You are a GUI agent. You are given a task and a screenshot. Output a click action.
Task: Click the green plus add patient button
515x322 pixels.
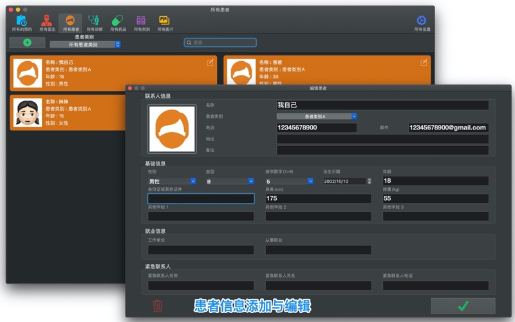click(x=27, y=43)
